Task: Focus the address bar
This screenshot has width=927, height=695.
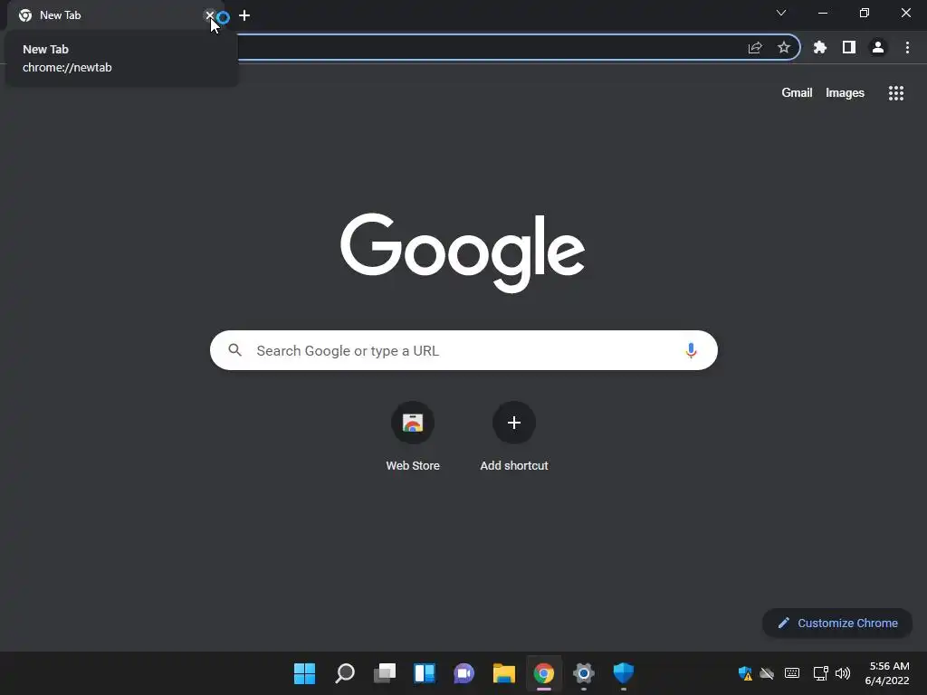Action: tap(491, 47)
